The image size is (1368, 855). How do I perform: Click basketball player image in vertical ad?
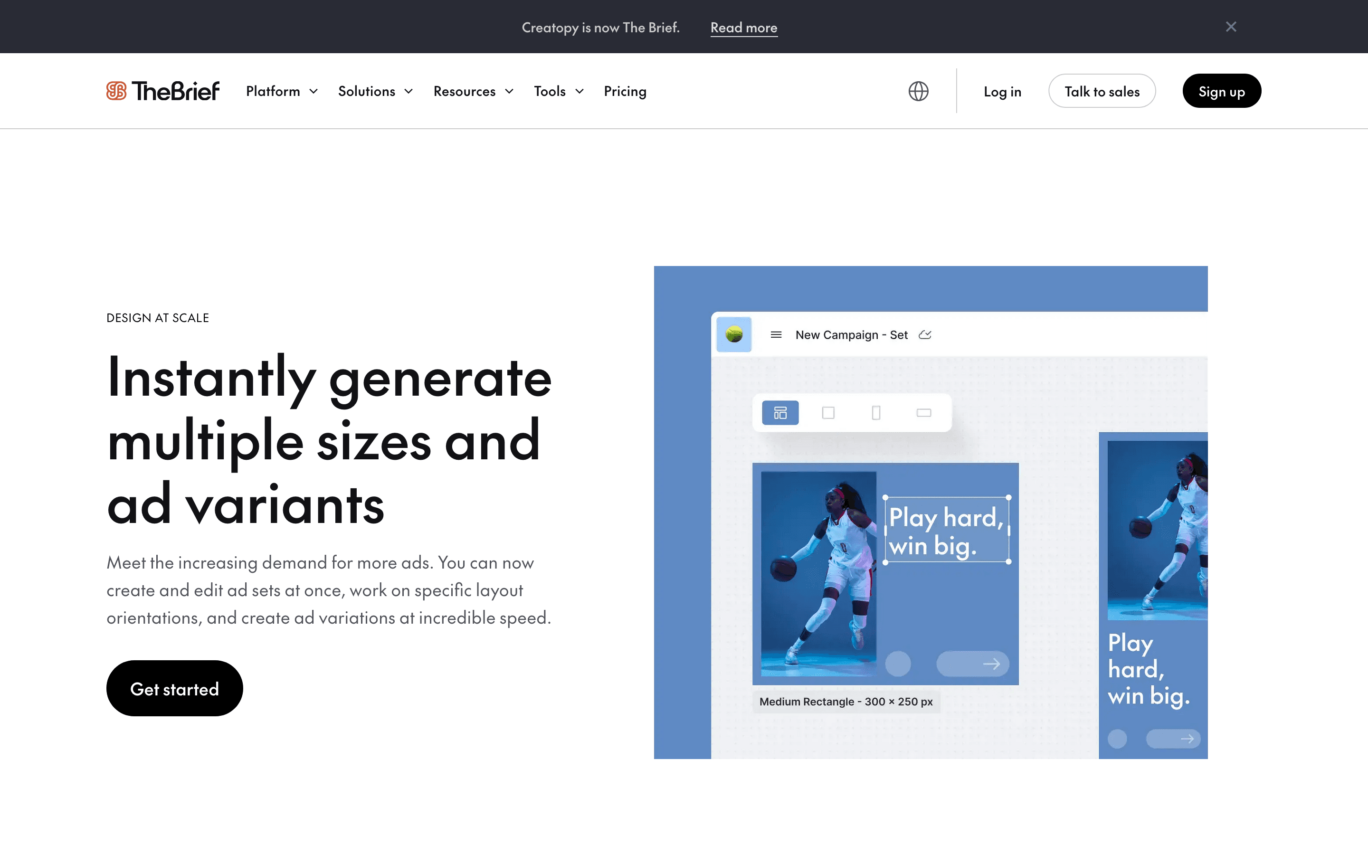[1157, 530]
